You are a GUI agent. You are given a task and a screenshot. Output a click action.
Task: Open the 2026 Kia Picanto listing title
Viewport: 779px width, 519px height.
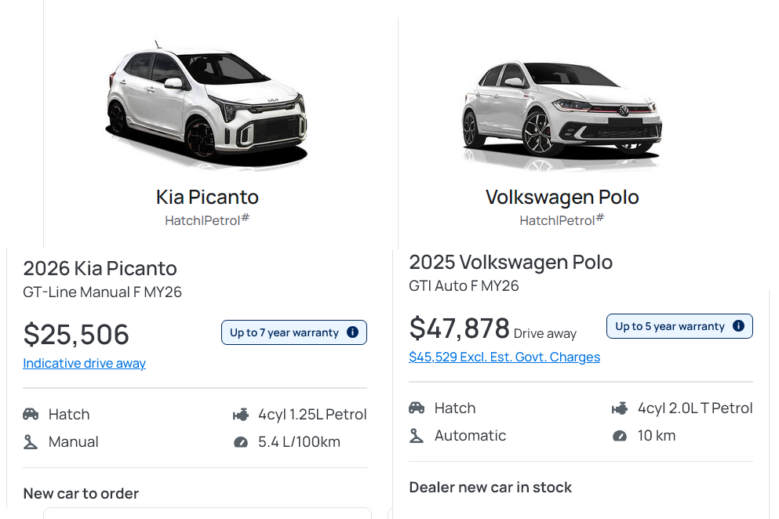tap(100, 268)
